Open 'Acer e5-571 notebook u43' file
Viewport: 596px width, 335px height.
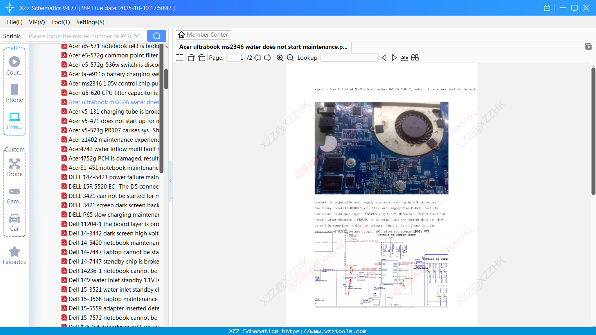coord(110,46)
